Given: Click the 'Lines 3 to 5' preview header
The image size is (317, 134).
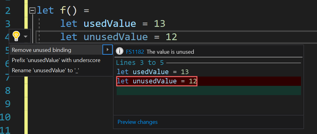Looking at the screenshot, I should [x=140, y=63].
